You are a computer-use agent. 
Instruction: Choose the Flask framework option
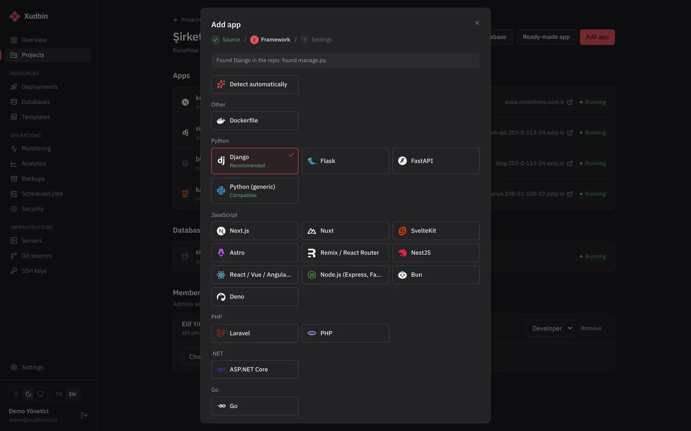click(x=345, y=161)
